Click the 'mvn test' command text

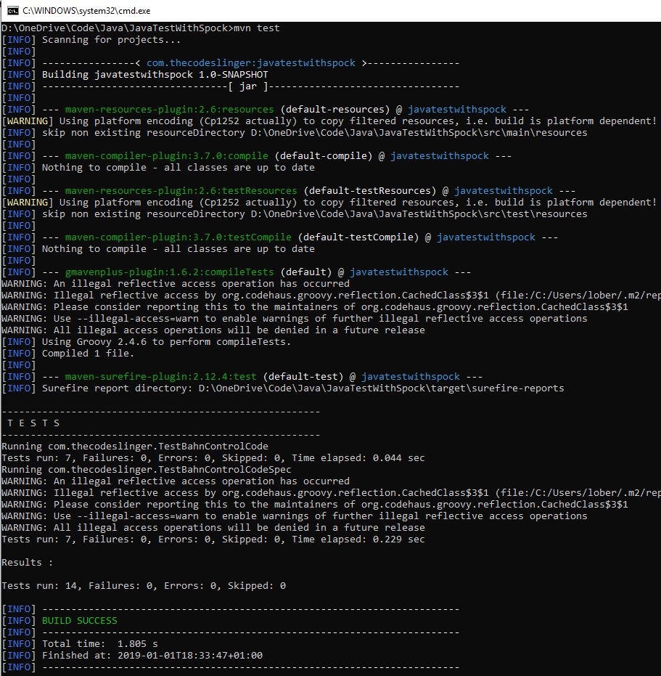(256, 28)
